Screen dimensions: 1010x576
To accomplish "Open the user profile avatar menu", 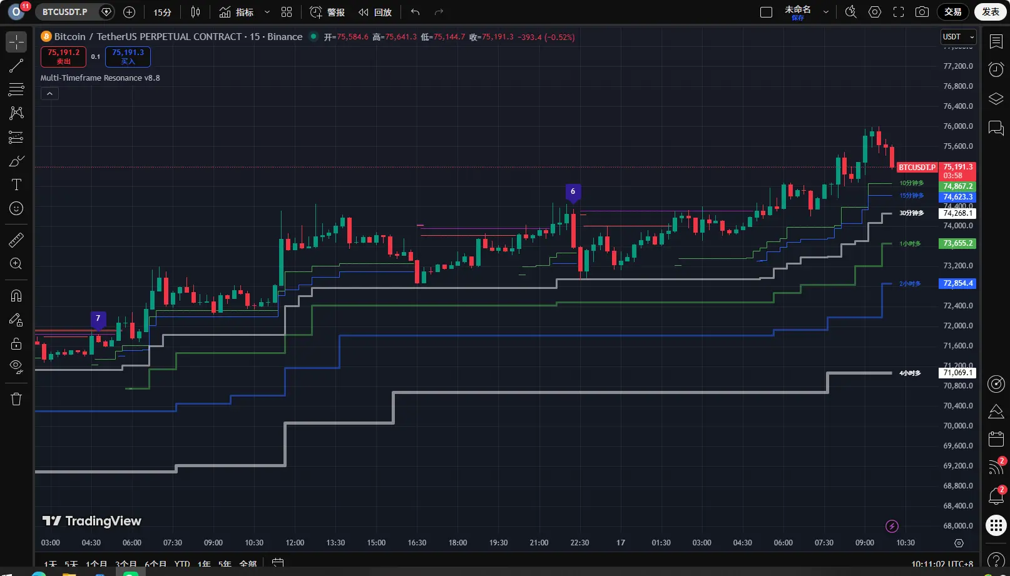I will click(x=17, y=12).
